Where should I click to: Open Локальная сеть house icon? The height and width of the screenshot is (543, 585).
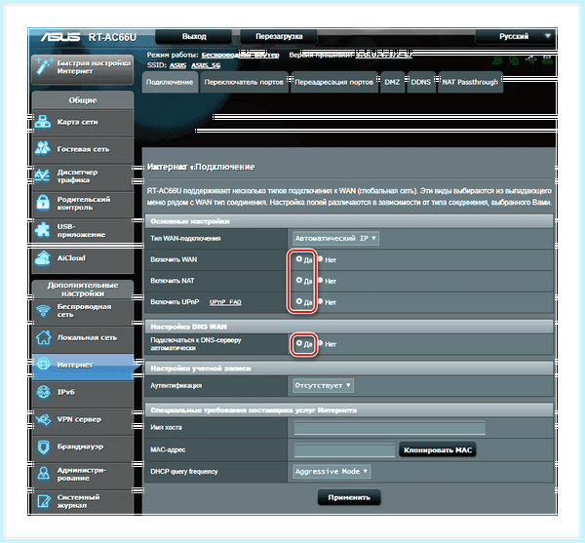(x=43, y=337)
